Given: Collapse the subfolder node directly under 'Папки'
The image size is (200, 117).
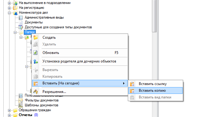Looking at the screenshot, I should 21,37.
